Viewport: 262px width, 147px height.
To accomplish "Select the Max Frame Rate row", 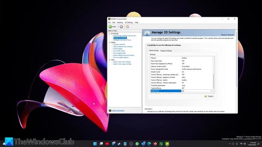I will pos(182,61).
